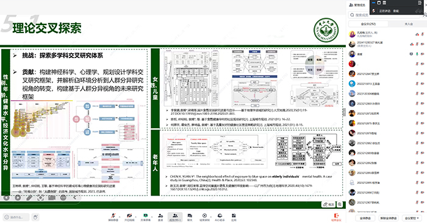Open the invite participants icon
This screenshot has width=427, height=223.
[160, 217]
